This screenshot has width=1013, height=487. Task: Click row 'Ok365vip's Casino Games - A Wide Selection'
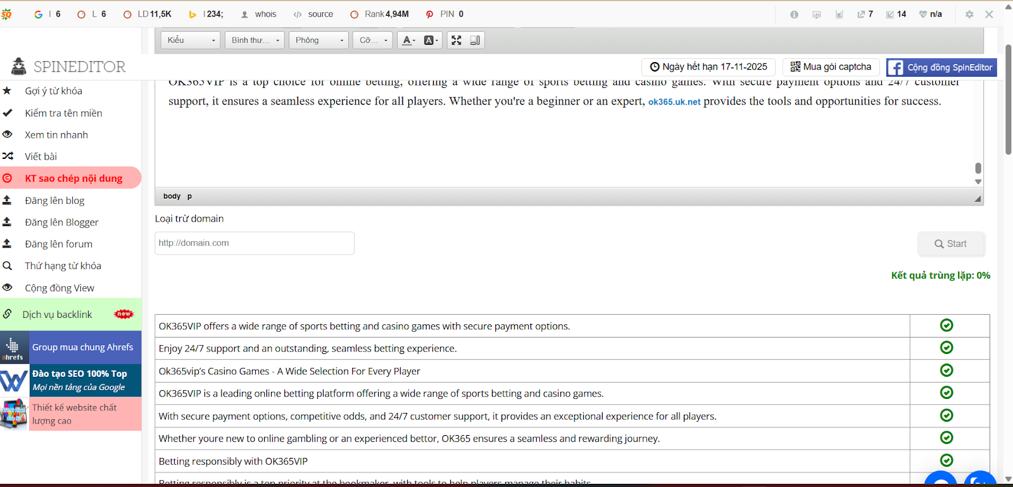(532, 371)
